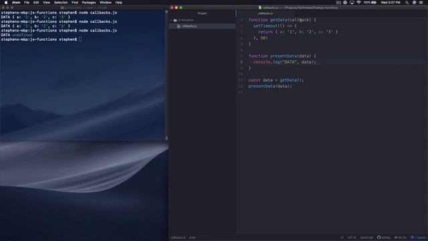
Task: Open Spotlight search
Action: (x=407, y=3)
